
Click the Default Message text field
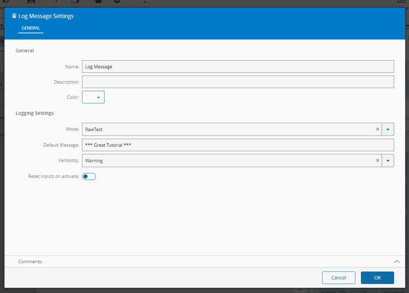point(238,145)
